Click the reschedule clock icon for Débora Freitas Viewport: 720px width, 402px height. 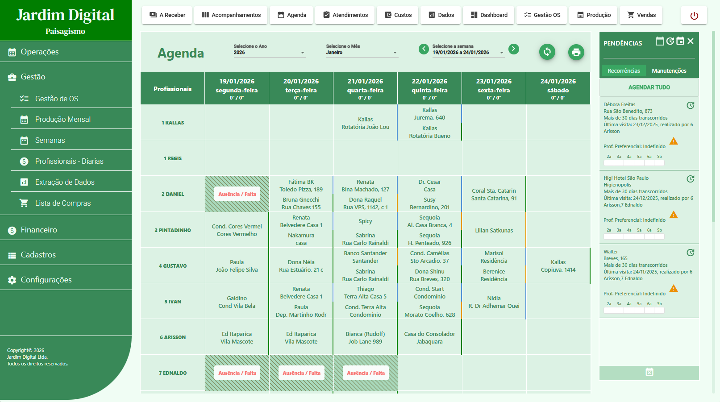(x=690, y=106)
